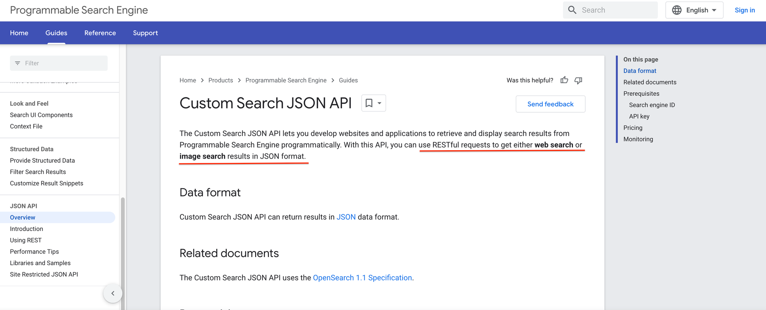Jump to Pricing in page outline

pos(633,128)
